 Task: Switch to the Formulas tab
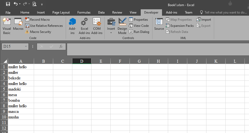pyautogui.click(x=84, y=12)
